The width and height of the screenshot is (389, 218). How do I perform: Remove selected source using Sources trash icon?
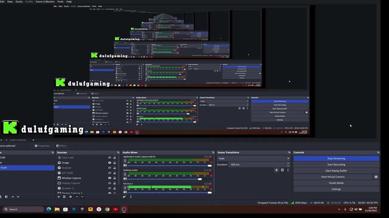pyautogui.click(x=64, y=197)
